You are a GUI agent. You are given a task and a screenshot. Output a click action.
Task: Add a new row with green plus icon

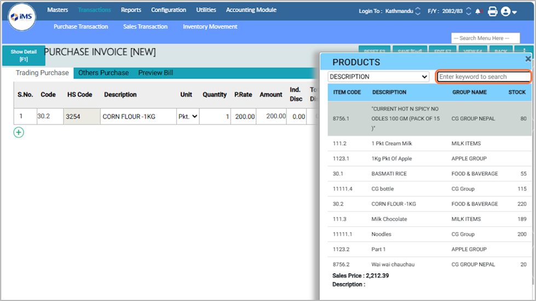[x=19, y=132]
